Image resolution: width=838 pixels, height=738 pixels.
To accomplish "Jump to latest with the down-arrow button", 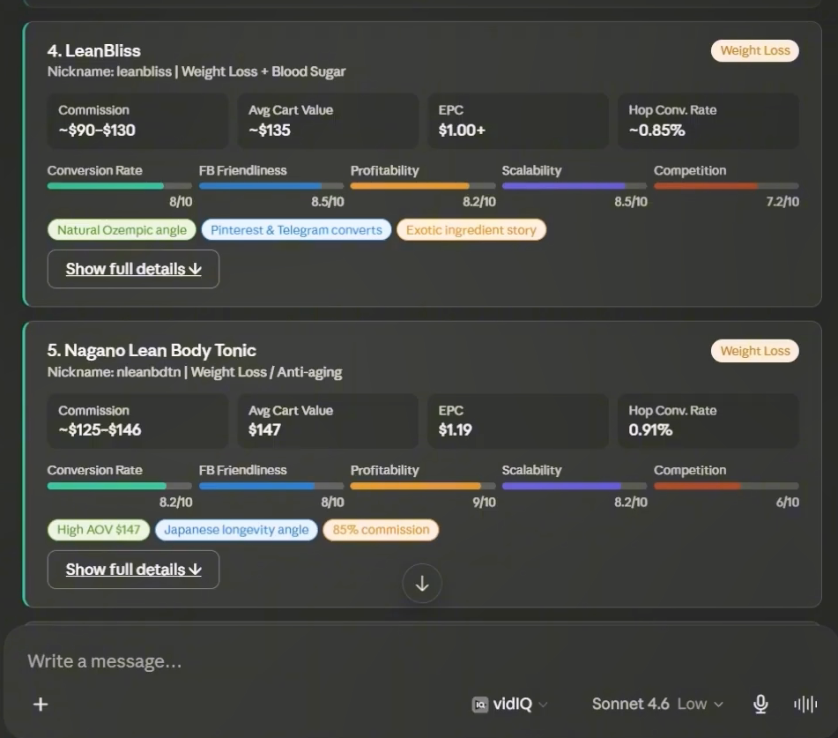I will click(x=422, y=584).
